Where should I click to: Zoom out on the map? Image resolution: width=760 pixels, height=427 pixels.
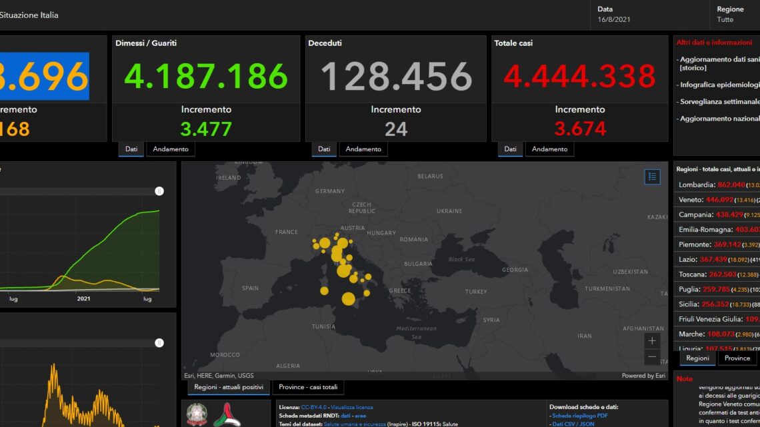point(652,357)
